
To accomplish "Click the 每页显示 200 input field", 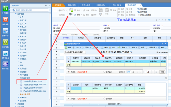I will (129, 72).
